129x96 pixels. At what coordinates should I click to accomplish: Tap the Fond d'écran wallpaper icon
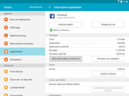(x=6, y=71)
